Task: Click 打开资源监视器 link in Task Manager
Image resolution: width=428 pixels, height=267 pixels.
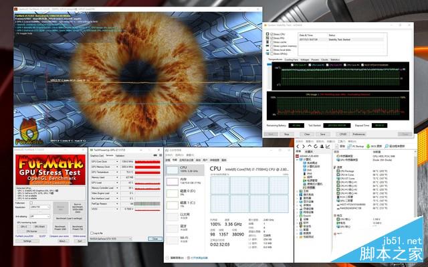Action: coord(199,258)
